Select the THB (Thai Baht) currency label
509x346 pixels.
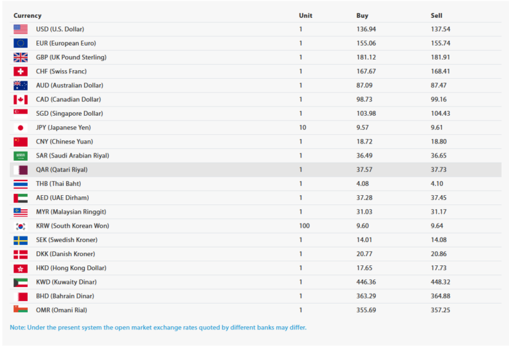click(58, 184)
